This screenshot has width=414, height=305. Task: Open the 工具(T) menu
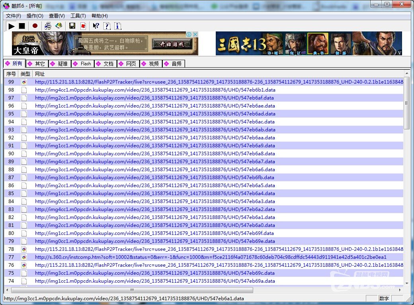(x=78, y=16)
